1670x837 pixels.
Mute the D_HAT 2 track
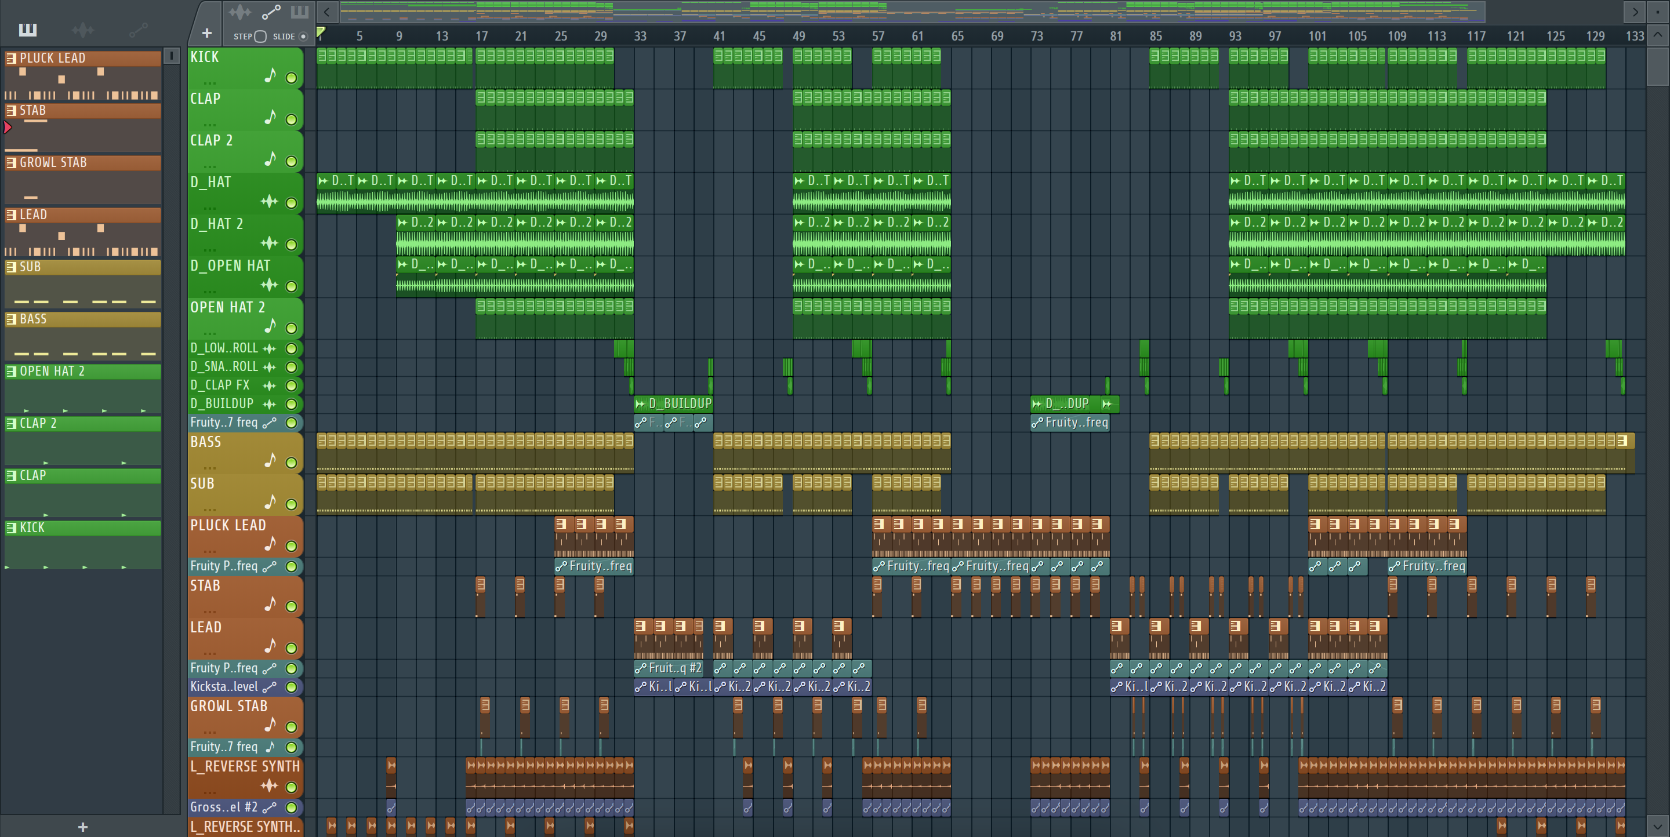pyautogui.click(x=292, y=245)
